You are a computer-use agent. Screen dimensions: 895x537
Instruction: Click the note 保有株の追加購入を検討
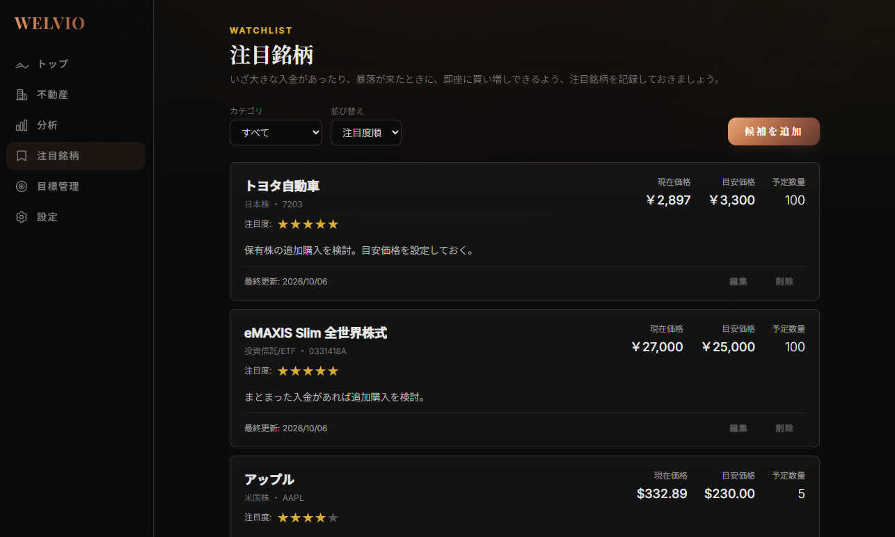click(359, 250)
